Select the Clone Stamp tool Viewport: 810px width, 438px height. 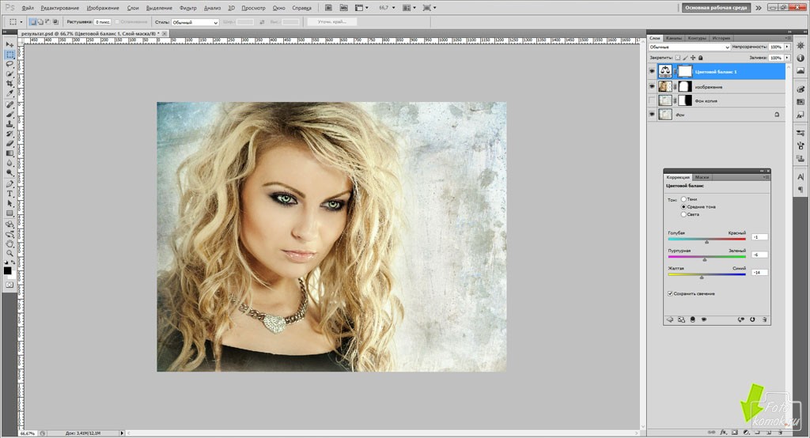[9, 124]
